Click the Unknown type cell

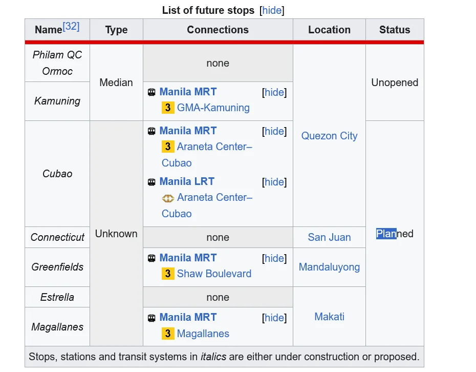click(x=116, y=234)
